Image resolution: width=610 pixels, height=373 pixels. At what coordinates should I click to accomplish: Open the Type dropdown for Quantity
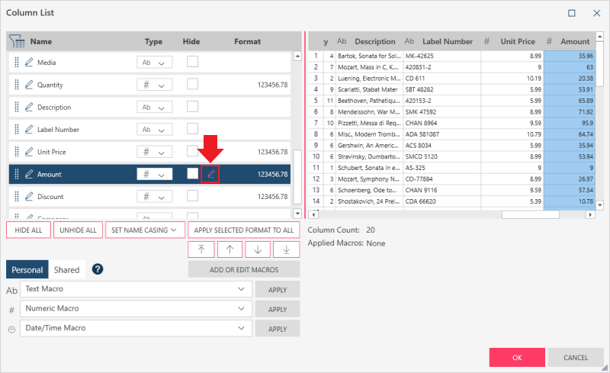click(x=155, y=85)
